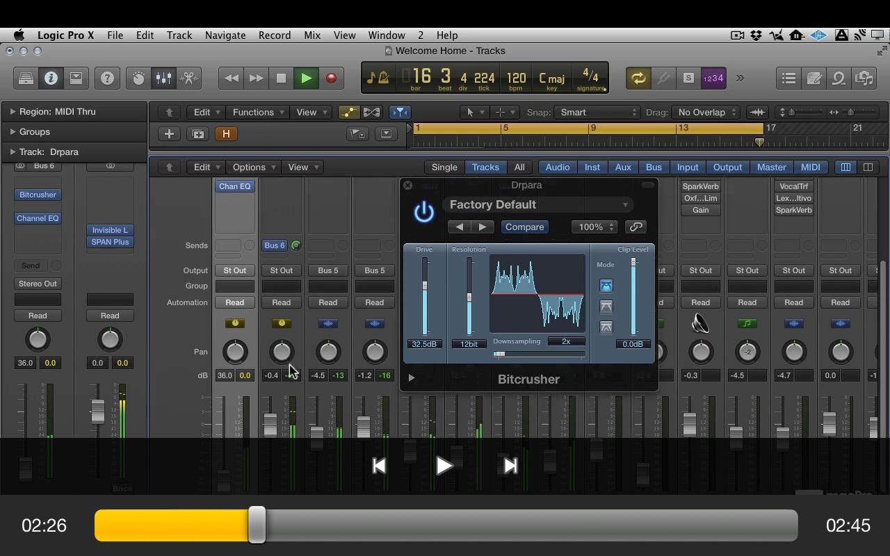Open the Editors scissors icon
This screenshot has height=556, width=890.
(x=189, y=79)
